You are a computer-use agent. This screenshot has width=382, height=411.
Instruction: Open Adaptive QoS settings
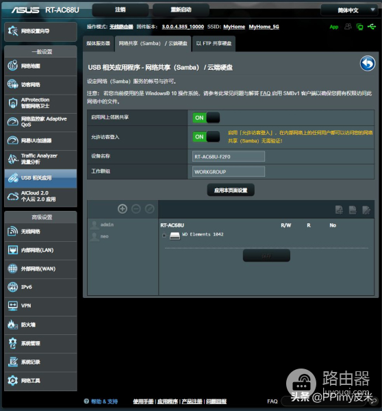pyautogui.click(x=40, y=122)
